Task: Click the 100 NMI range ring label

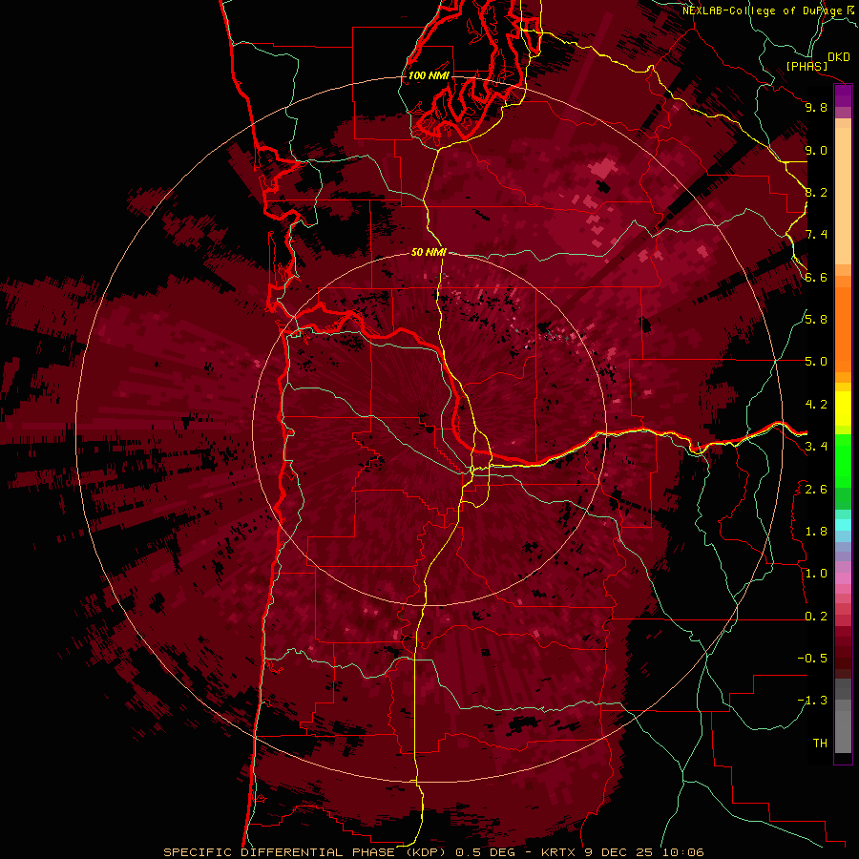Action: (429, 75)
